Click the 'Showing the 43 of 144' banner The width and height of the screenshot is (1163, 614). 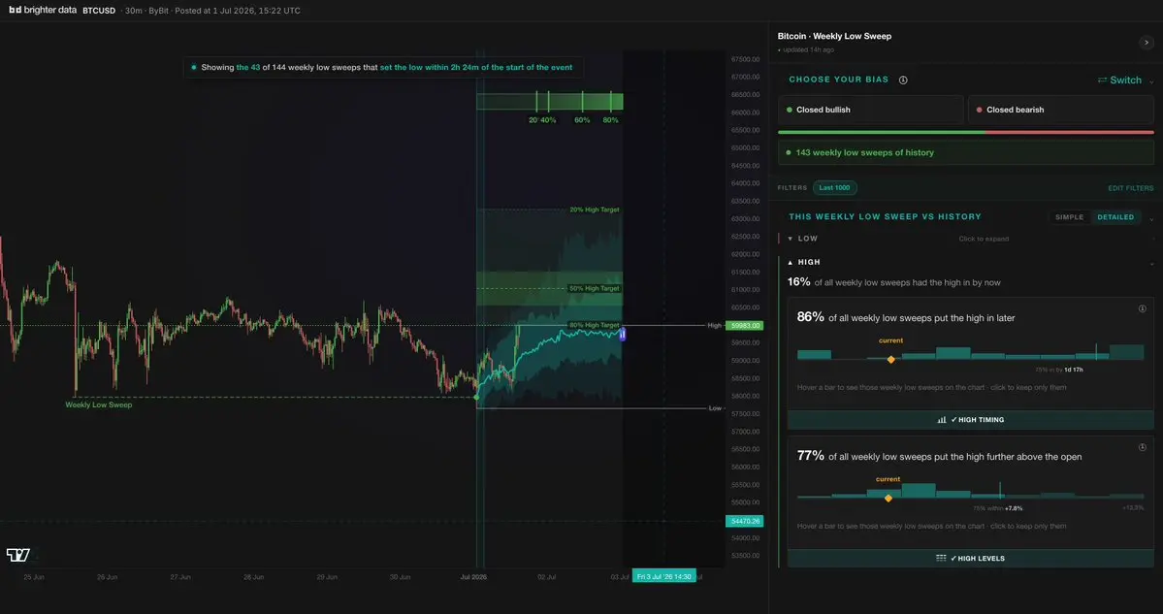pos(383,68)
